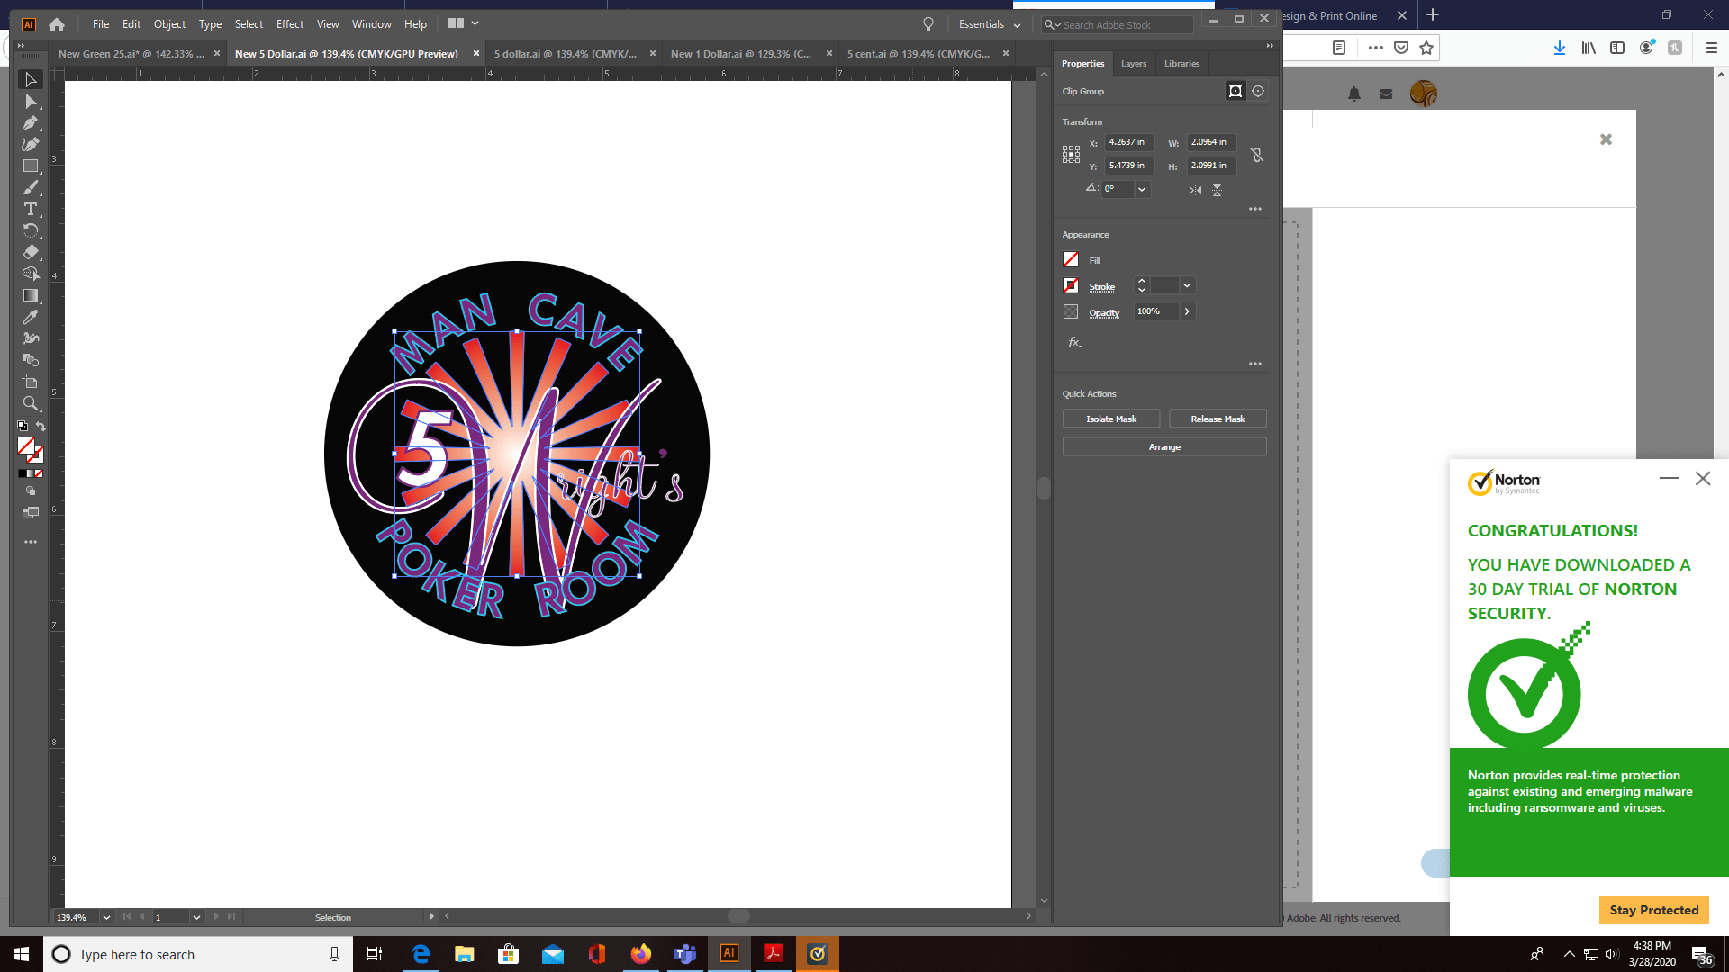This screenshot has height=972, width=1729.
Task: Select the Direct Selection tool
Action: click(30, 102)
